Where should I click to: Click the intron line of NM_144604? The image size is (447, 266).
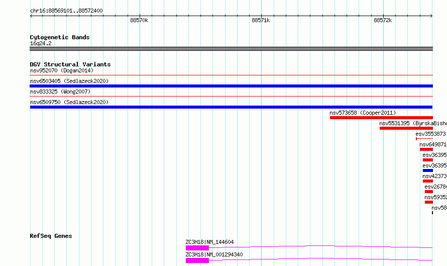pyautogui.click(x=321, y=246)
